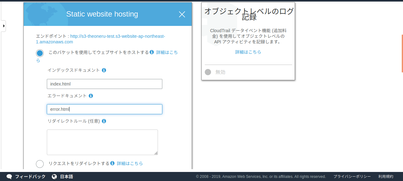Open the 日本語 language menu

67,176
